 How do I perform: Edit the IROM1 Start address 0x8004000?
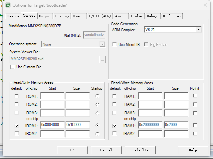pyautogui.click(x=53, y=125)
